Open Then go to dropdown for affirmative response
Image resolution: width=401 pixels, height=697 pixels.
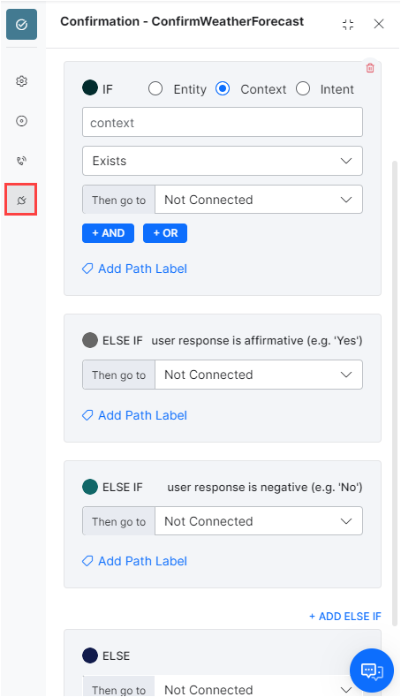(259, 375)
